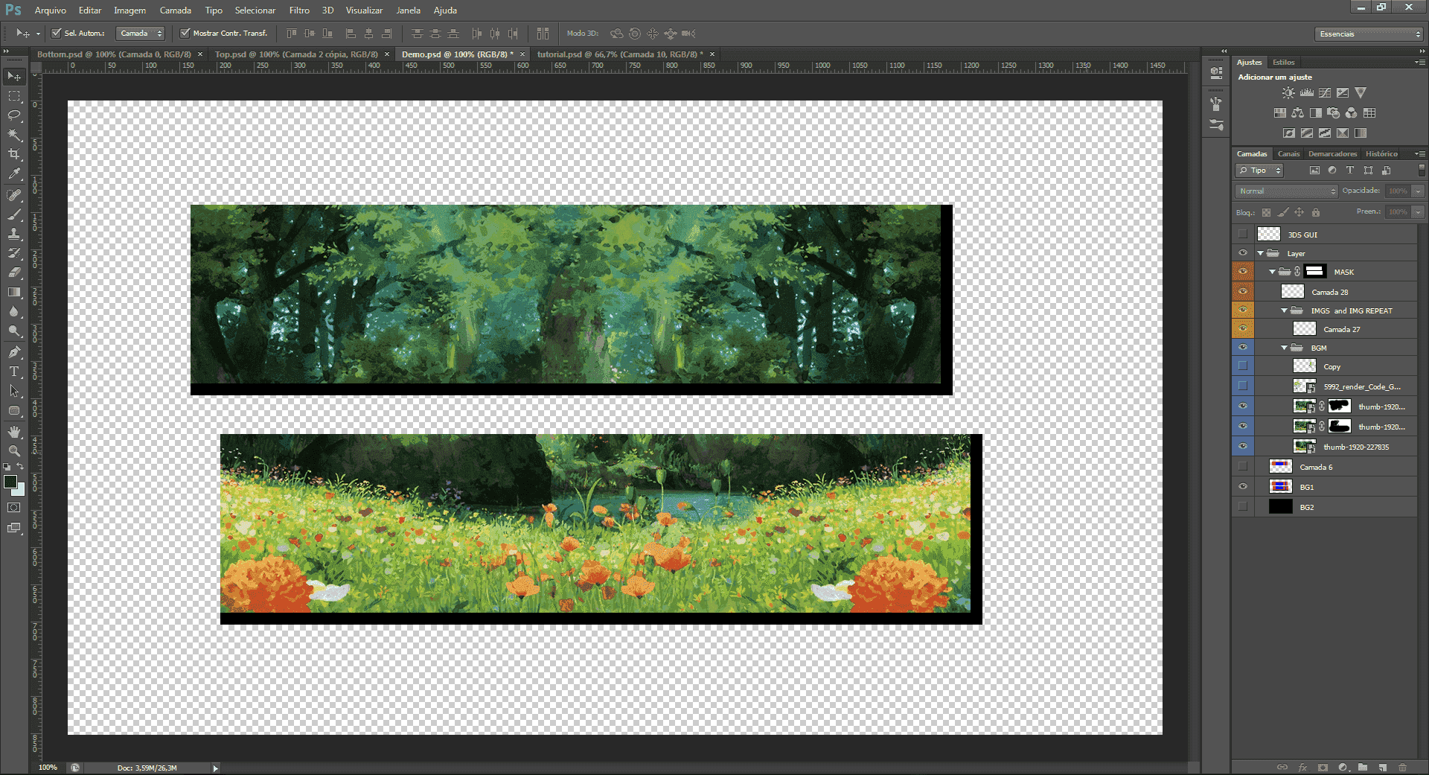The width and height of the screenshot is (1429, 775).
Task: Hide the BGM group
Action: point(1243,348)
